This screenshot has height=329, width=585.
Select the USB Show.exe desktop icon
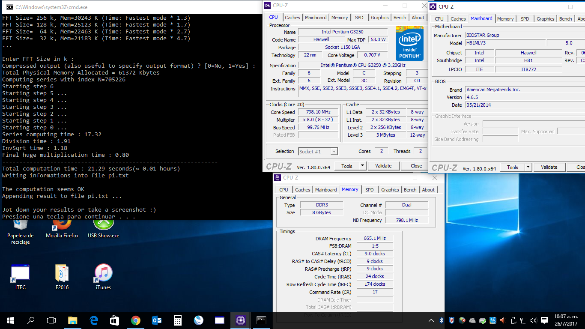(x=103, y=228)
